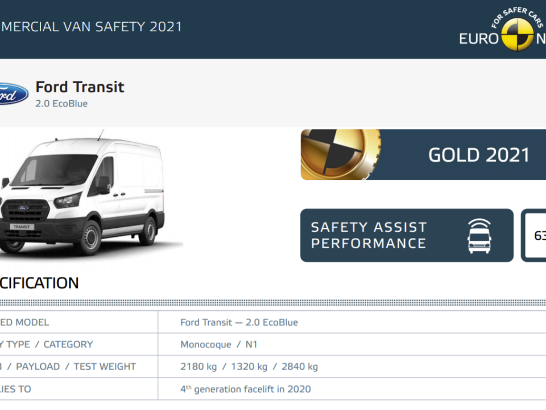The image size is (546, 410).
Task: Click the Safety Assist Performance panel
Action: tap(407, 235)
